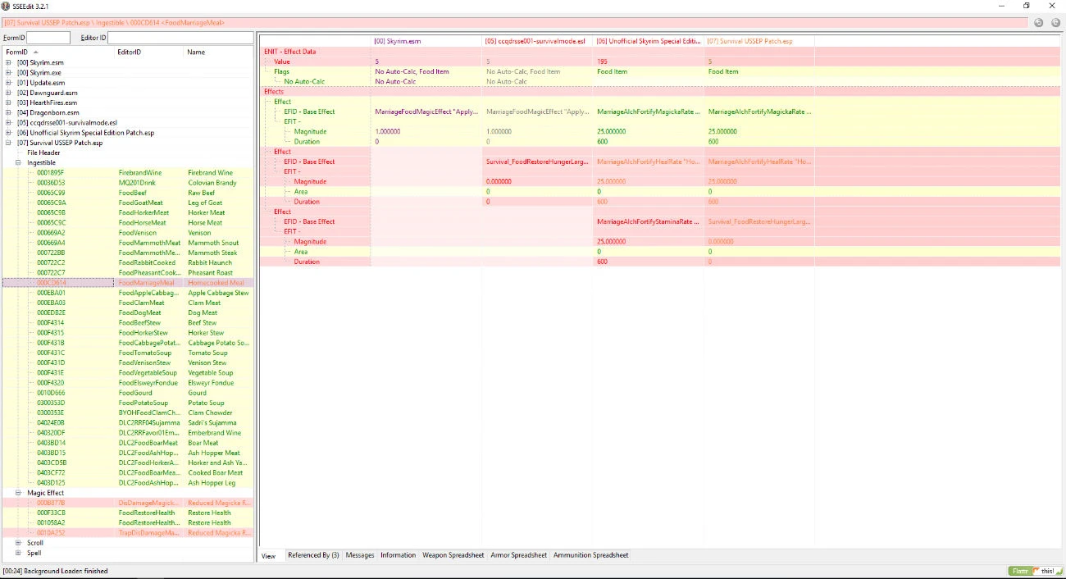
Task: Click into the Editor ID search field
Action: coord(180,39)
